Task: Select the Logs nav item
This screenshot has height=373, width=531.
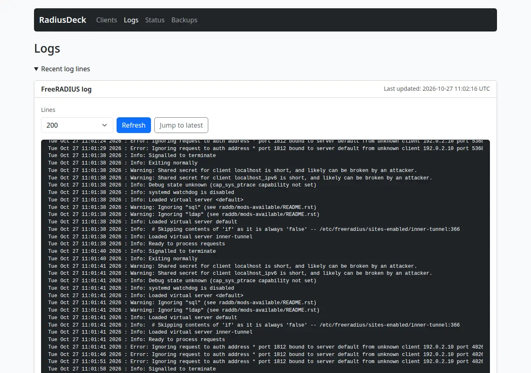Action: pyautogui.click(x=131, y=20)
